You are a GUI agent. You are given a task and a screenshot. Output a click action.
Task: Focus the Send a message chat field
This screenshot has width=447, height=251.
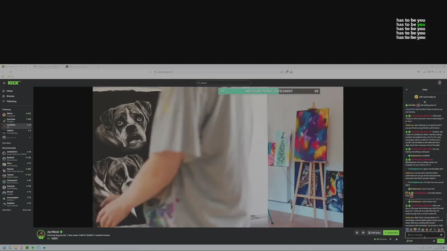[x=424, y=235]
